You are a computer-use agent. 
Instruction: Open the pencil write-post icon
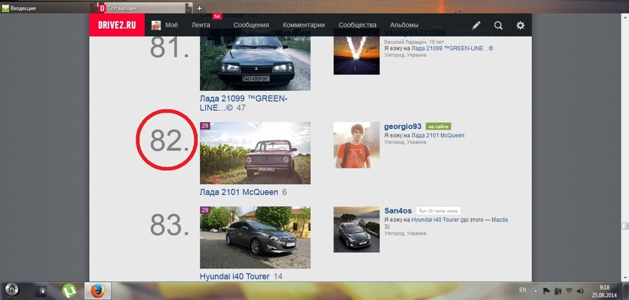coord(476,26)
